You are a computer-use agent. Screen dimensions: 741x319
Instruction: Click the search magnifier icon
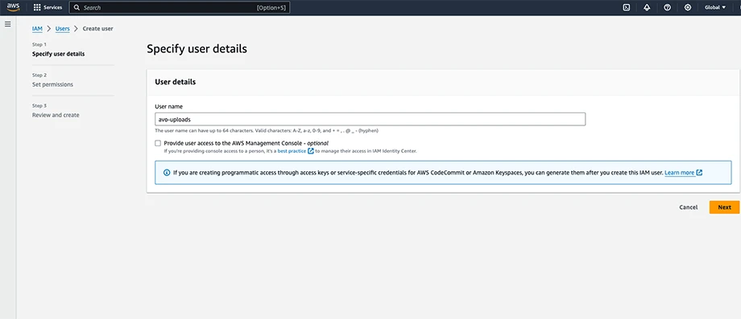click(77, 7)
